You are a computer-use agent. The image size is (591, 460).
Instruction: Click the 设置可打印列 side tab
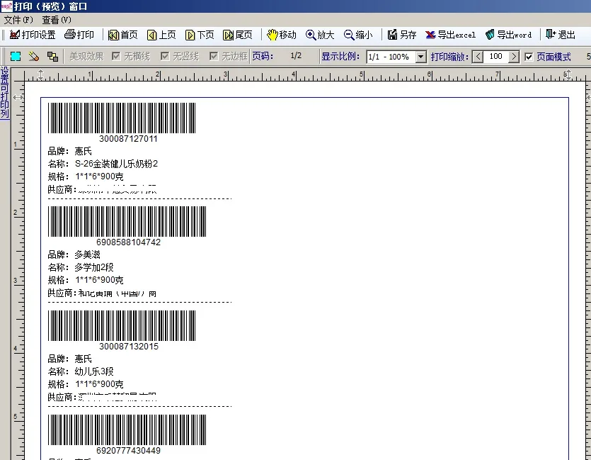tap(4, 92)
